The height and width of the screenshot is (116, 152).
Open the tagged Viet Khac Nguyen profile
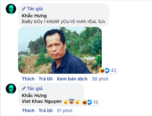point(42,101)
